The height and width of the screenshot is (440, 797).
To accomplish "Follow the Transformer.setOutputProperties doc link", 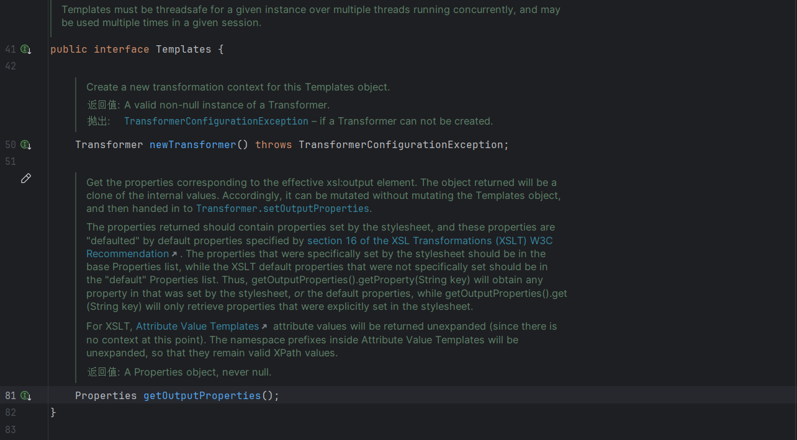I will coord(282,209).
